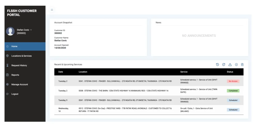
Task: Click the Manage Account gear icon
Action: 7,84
